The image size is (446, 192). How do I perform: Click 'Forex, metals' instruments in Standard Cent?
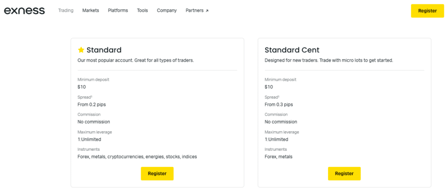pyautogui.click(x=278, y=156)
